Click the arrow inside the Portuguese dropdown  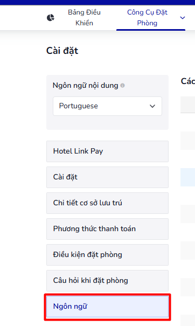tap(152, 106)
